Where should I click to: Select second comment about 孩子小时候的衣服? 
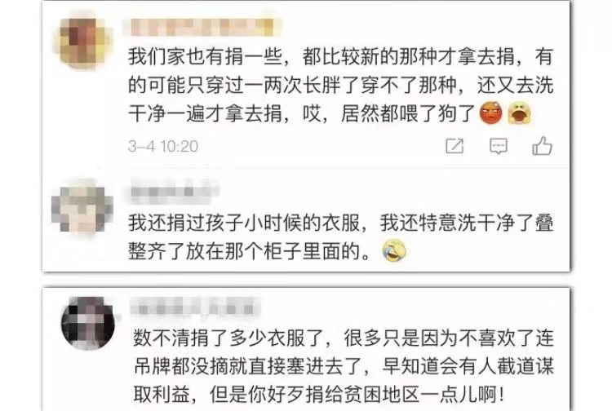(x=340, y=237)
